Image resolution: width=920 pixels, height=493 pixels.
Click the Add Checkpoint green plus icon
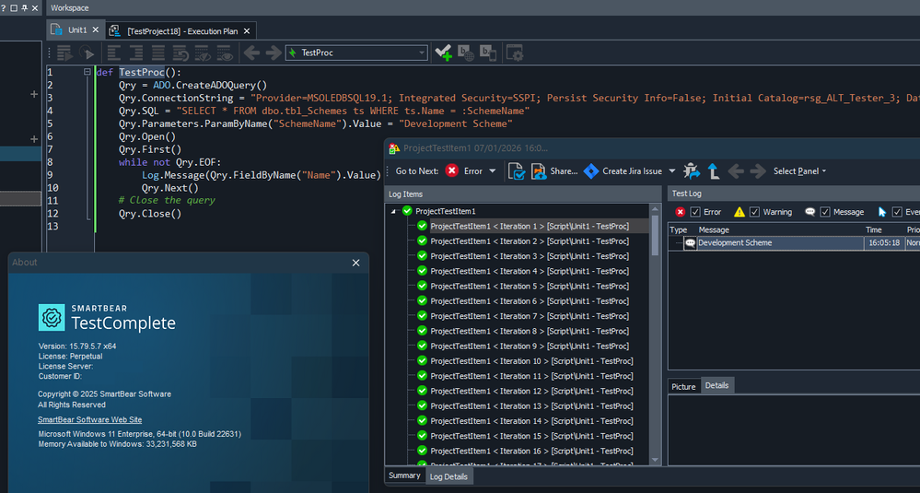coord(443,53)
